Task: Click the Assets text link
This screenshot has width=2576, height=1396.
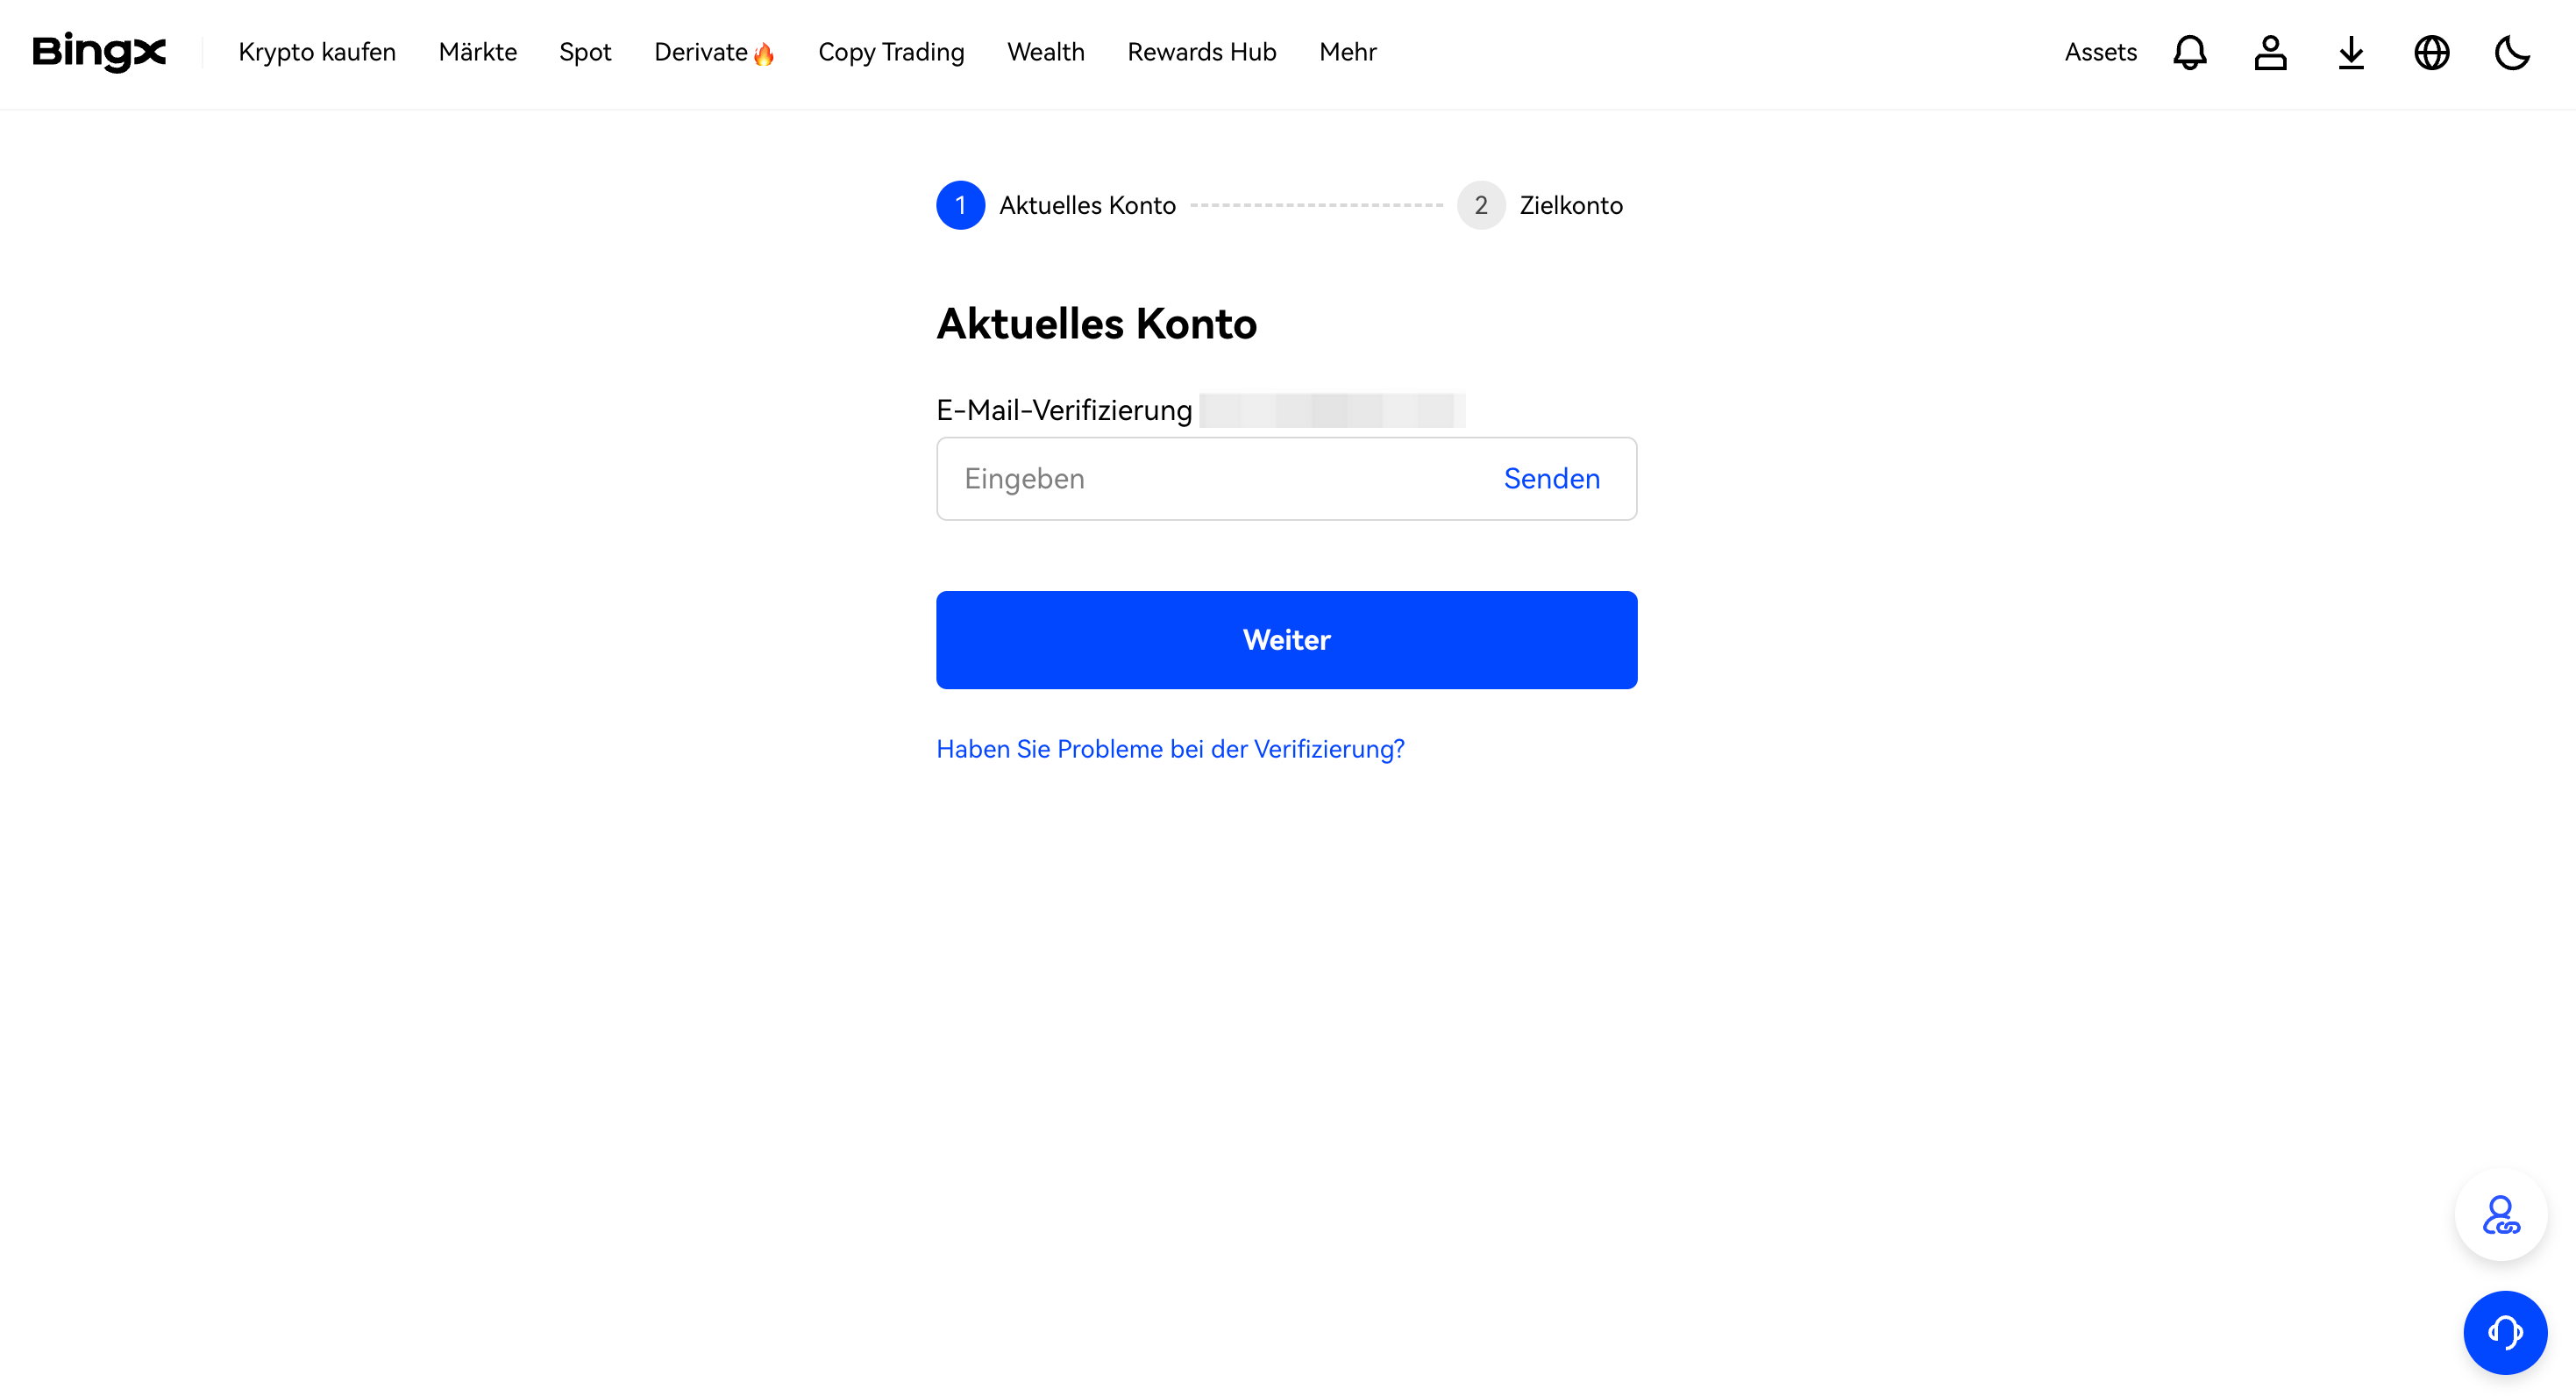Action: click(x=2102, y=52)
